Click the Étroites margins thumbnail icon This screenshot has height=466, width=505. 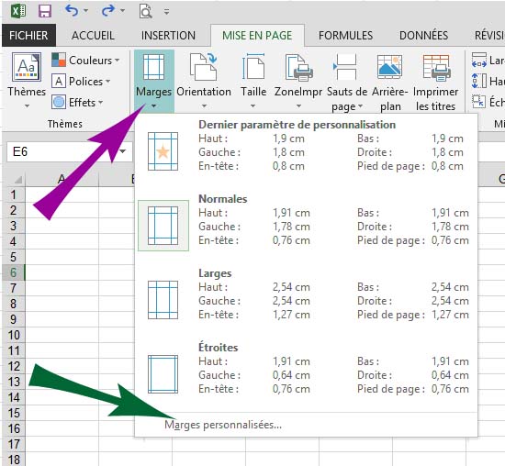click(x=163, y=374)
